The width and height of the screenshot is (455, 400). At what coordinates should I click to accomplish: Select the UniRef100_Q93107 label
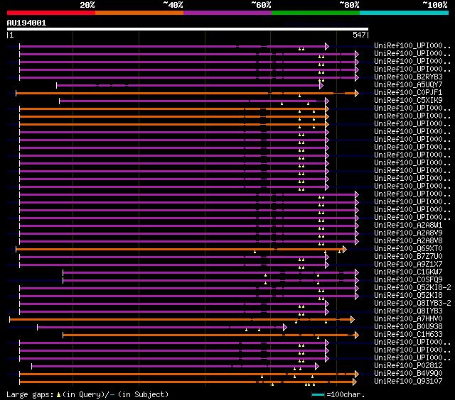click(x=408, y=382)
